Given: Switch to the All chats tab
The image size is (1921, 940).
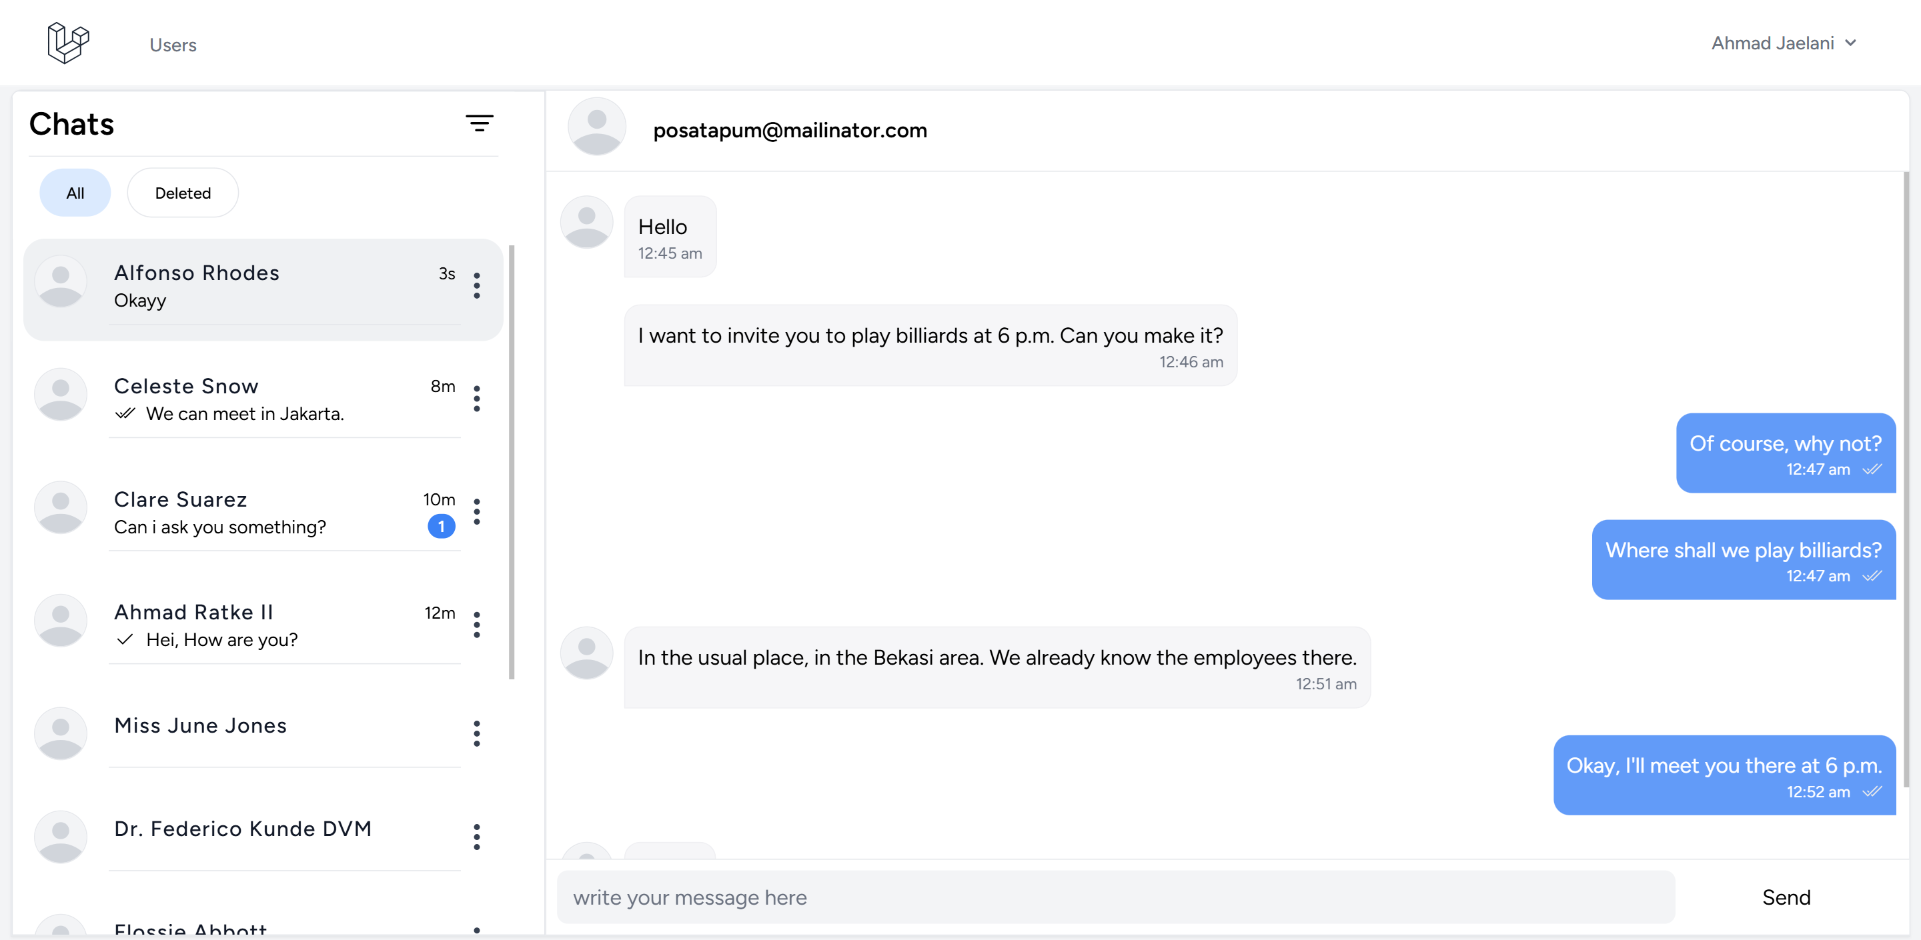Looking at the screenshot, I should tap(75, 193).
